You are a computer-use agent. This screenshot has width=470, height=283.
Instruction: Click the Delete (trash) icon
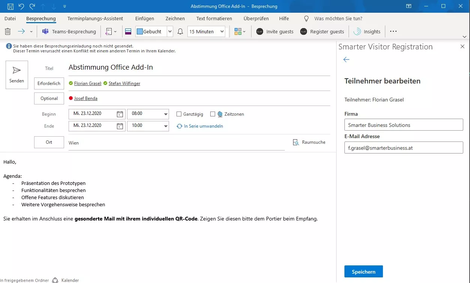tap(7, 31)
